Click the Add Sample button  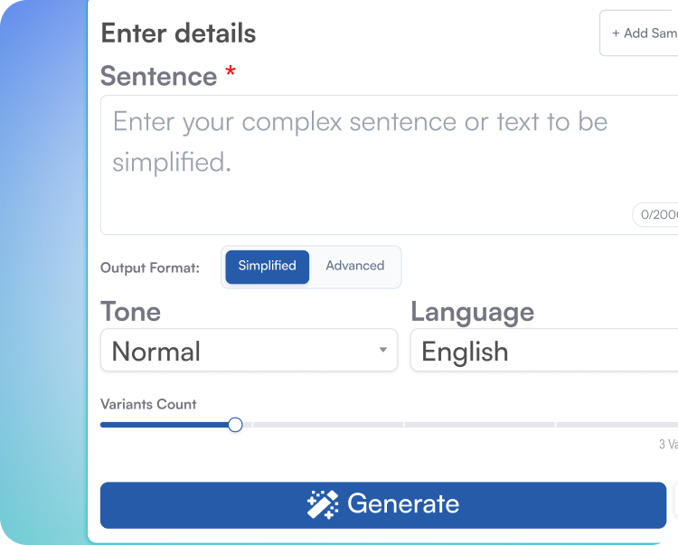(644, 33)
